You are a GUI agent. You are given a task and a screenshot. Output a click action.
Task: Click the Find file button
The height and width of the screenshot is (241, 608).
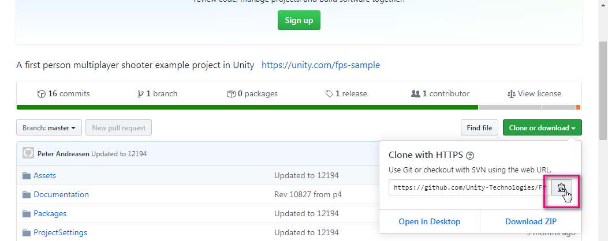[x=479, y=128]
